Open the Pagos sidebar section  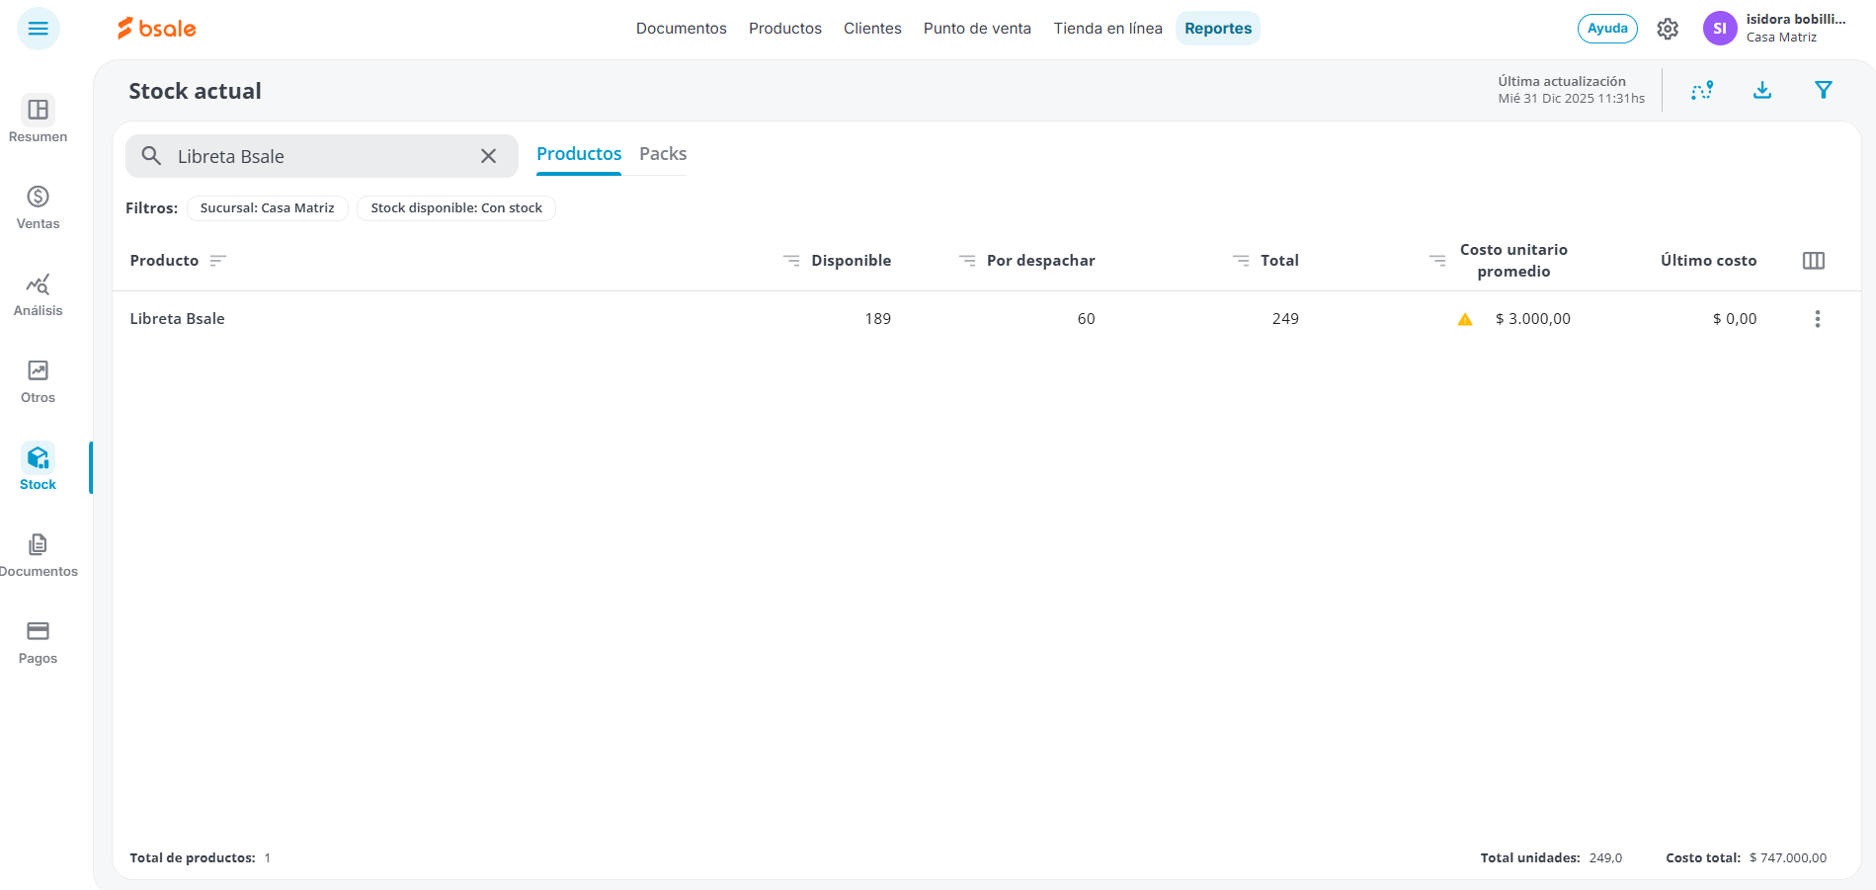39,641
